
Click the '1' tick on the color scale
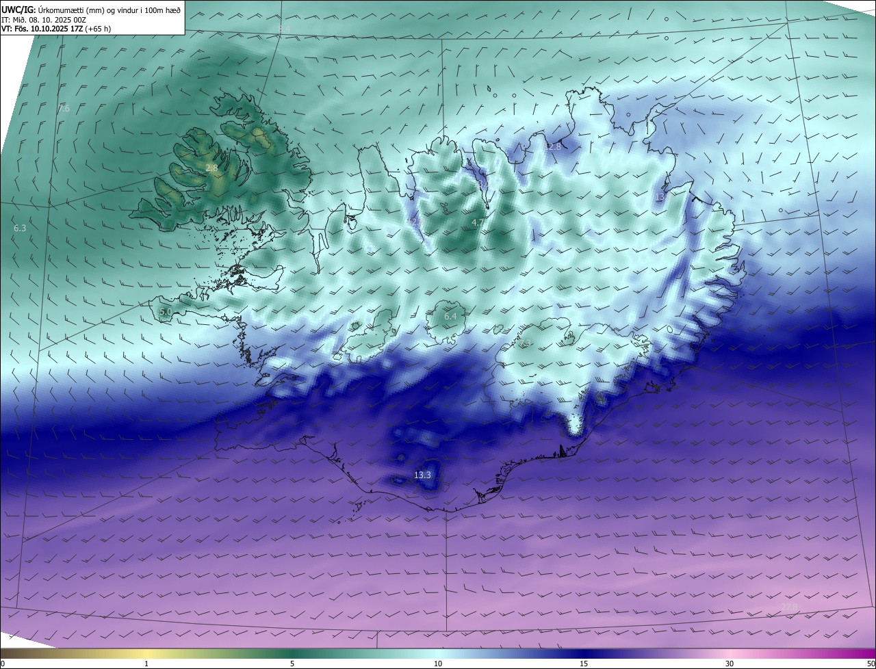click(x=146, y=664)
